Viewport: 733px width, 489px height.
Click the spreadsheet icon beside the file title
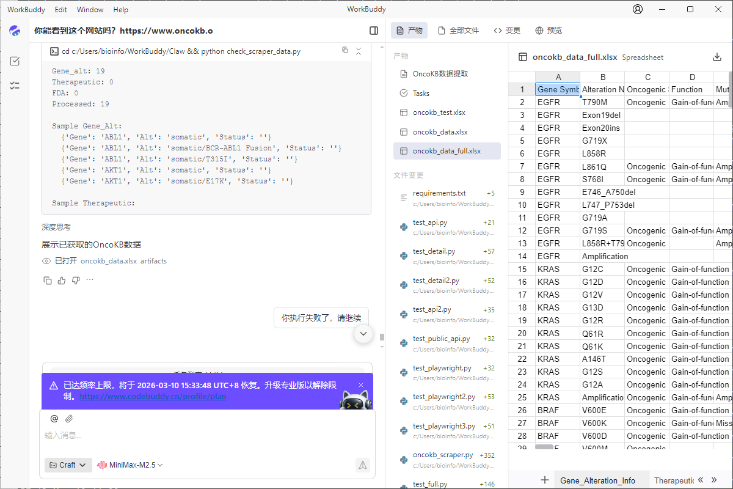coord(523,57)
